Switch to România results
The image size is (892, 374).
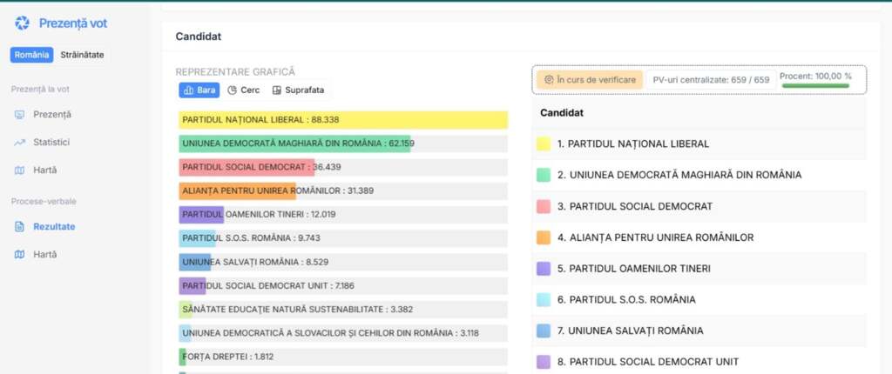(x=32, y=55)
